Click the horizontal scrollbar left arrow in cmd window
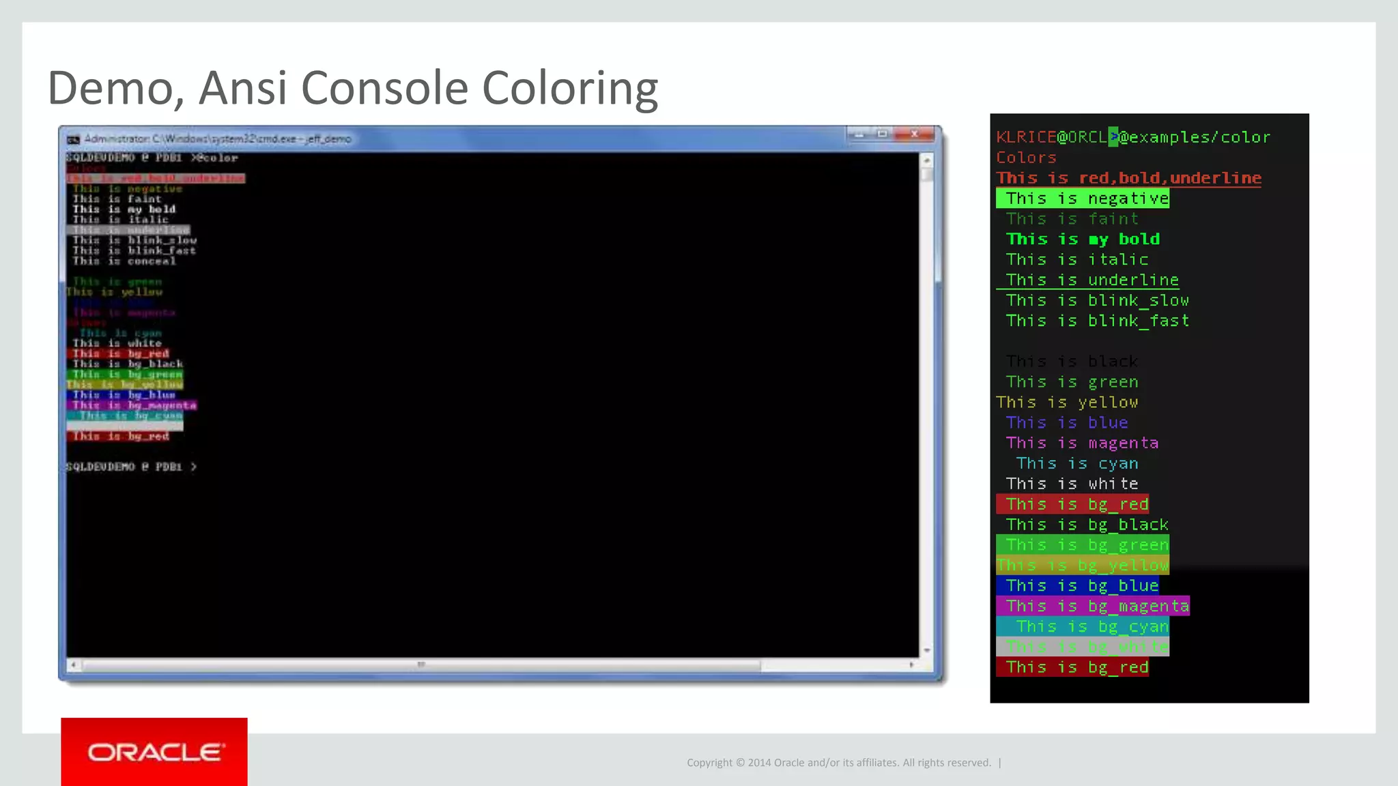This screenshot has width=1398, height=786. pos(73,665)
